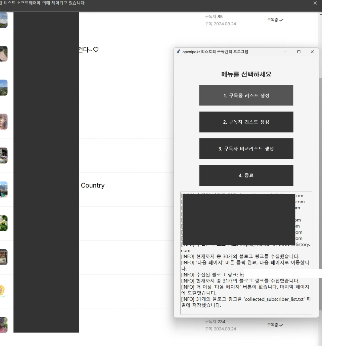Close the automated test software notification bar
The image size is (346, 346).
[315, 3]
